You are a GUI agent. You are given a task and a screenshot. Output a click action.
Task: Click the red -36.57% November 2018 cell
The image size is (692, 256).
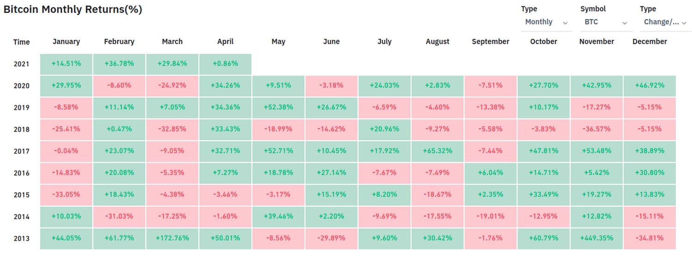point(596,129)
